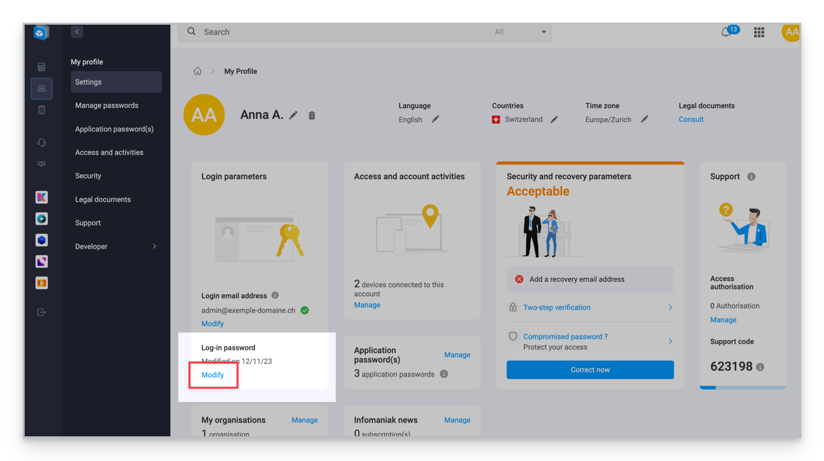Click the AA avatar in the top right
The image size is (824, 461).
click(x=791, y=32)
